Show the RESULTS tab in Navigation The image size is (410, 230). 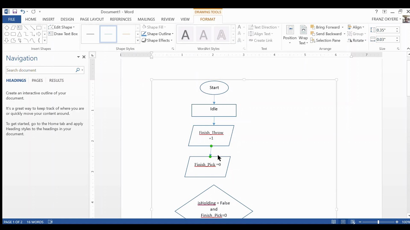point(56,80)
